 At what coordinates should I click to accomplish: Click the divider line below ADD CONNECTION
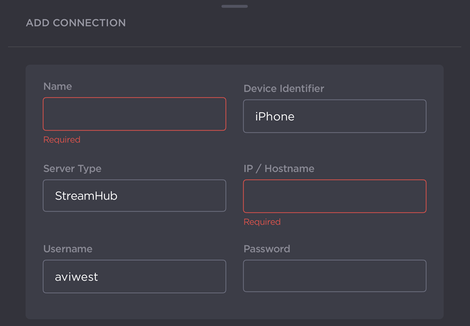234,46
